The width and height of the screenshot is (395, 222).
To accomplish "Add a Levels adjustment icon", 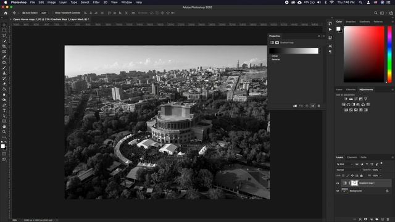I will pos(351,99).
